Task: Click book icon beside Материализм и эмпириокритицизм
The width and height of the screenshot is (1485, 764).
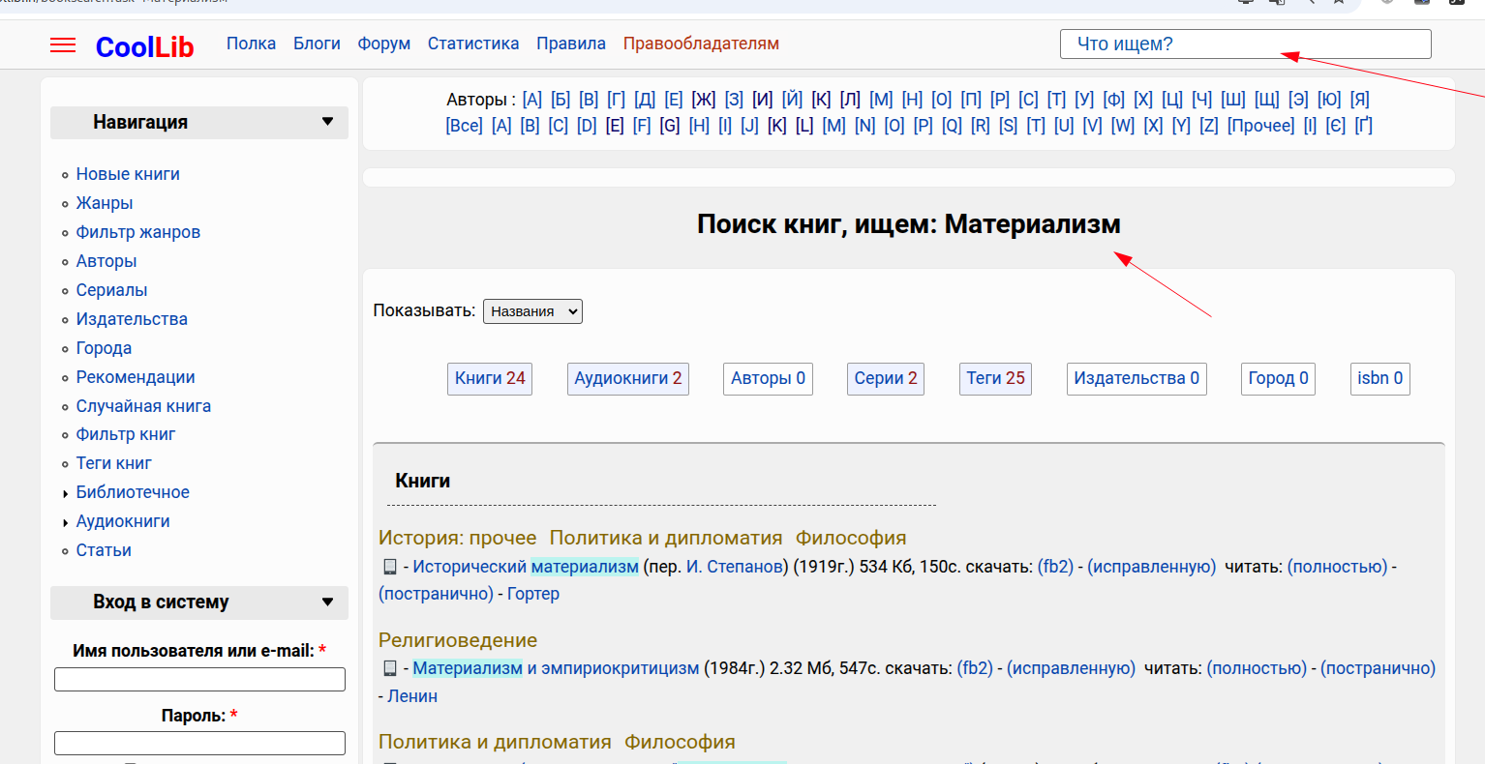Action: tap(390, 668)
